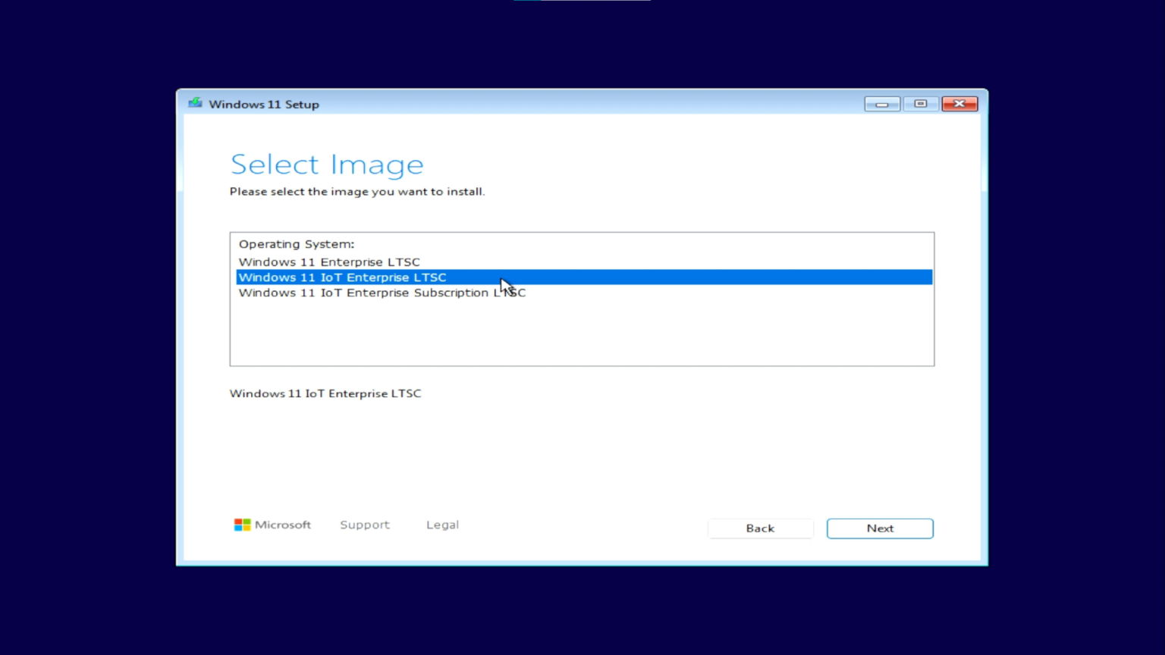Click the selected image description text below the list
This screenshot has width=1165, height=655.
tap(325, 393)
